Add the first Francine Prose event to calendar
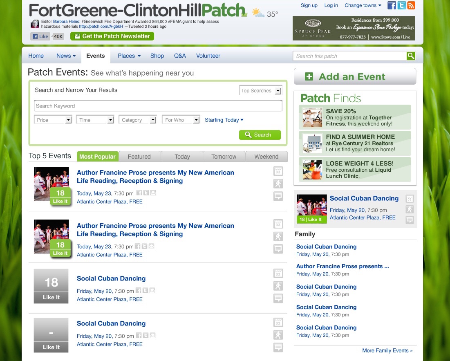The width and height of the screenshot is (450, 361). [278, 171]
